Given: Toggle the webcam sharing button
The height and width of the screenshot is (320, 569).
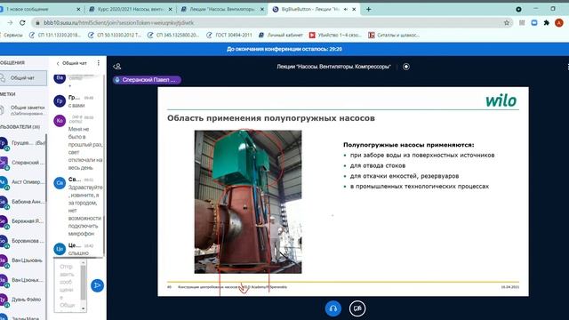Looking at the screenshot, I should tap(357, 308).
